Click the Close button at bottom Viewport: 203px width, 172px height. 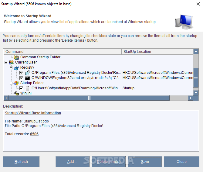point(181,162)
